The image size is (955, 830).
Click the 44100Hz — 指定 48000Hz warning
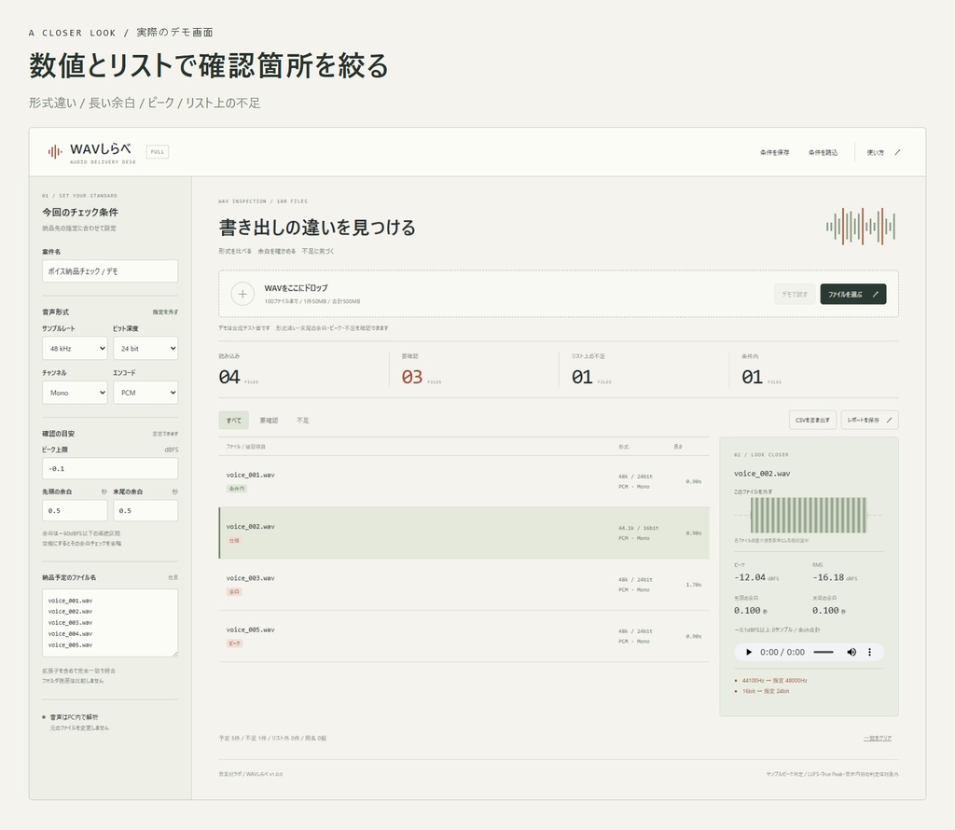[774, 680]
